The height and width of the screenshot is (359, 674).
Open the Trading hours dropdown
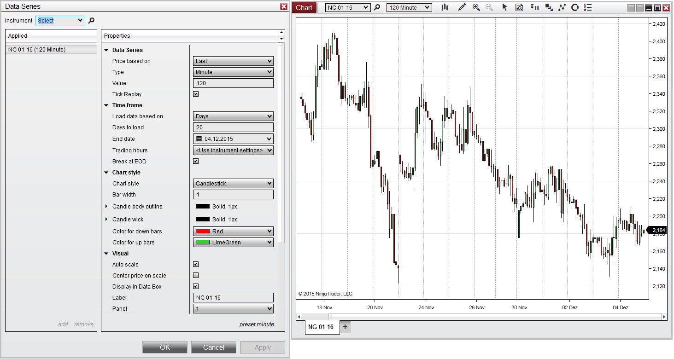pos(233,151)
